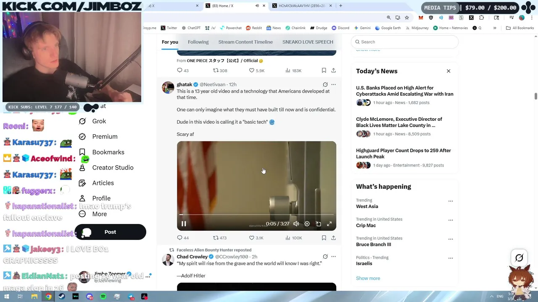Viewport: 538px width, 302px height.
Task: Show more bookmarks chevron
Action: [495, 28]
